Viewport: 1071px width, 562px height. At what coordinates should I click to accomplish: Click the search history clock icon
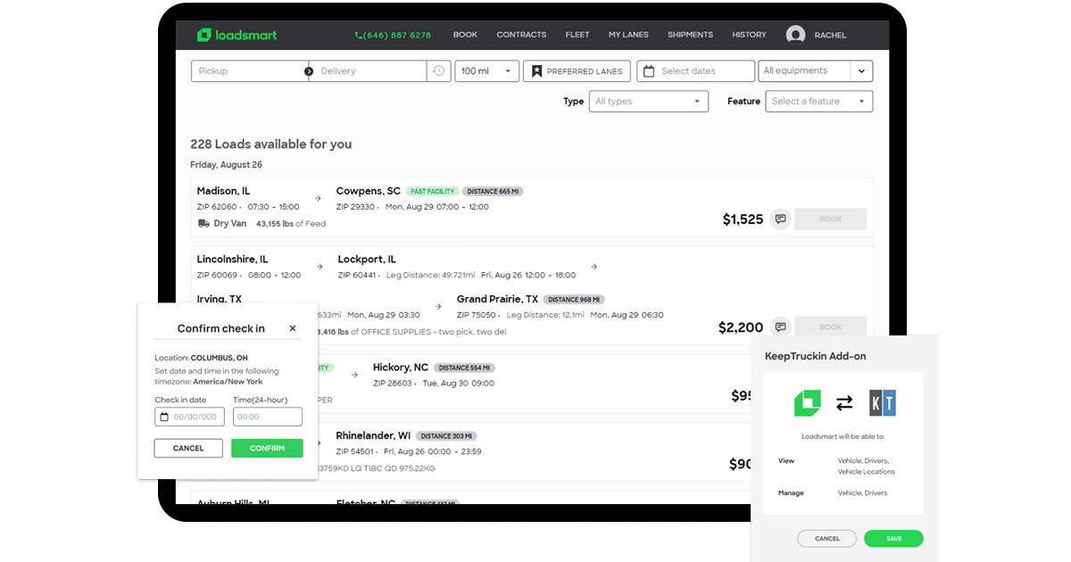point(438,71)
